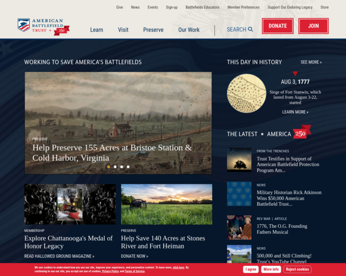Screen dimensions: 346x276
Task: Select the second carousel slide dot
Action: [x=115, y=167]
